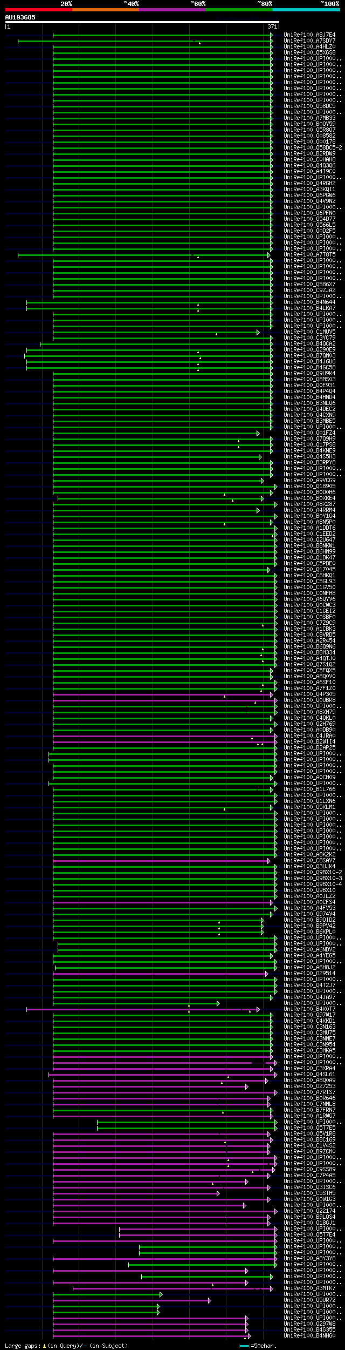The width and height of the screenshot is (345, 1350).
Task: Open hit UniRef100_A4HLZ0
Action: pyautogui.click(x=309, y=47)
